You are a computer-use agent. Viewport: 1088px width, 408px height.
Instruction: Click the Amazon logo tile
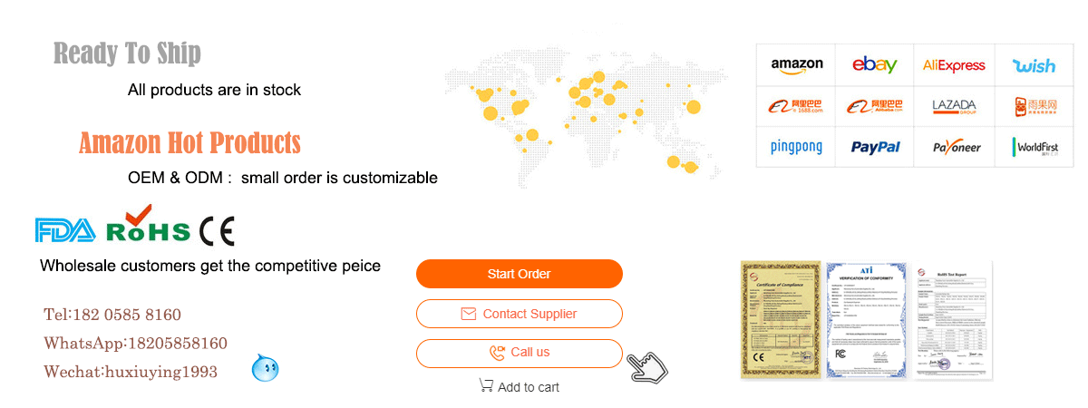[x=796, y=65]
